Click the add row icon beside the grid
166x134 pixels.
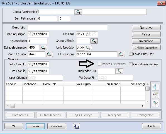[x=155, y=87]
